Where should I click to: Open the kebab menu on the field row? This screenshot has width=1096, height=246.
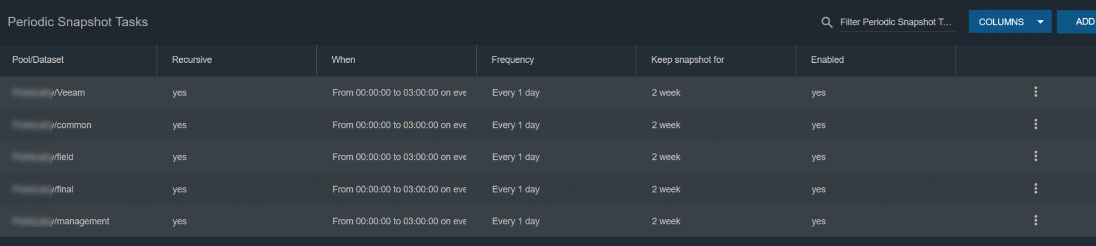coord(1035,156)
